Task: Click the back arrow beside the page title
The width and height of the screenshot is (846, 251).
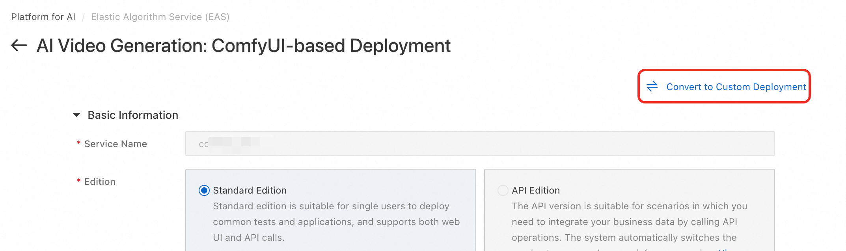Action: [x=19, y=46]
